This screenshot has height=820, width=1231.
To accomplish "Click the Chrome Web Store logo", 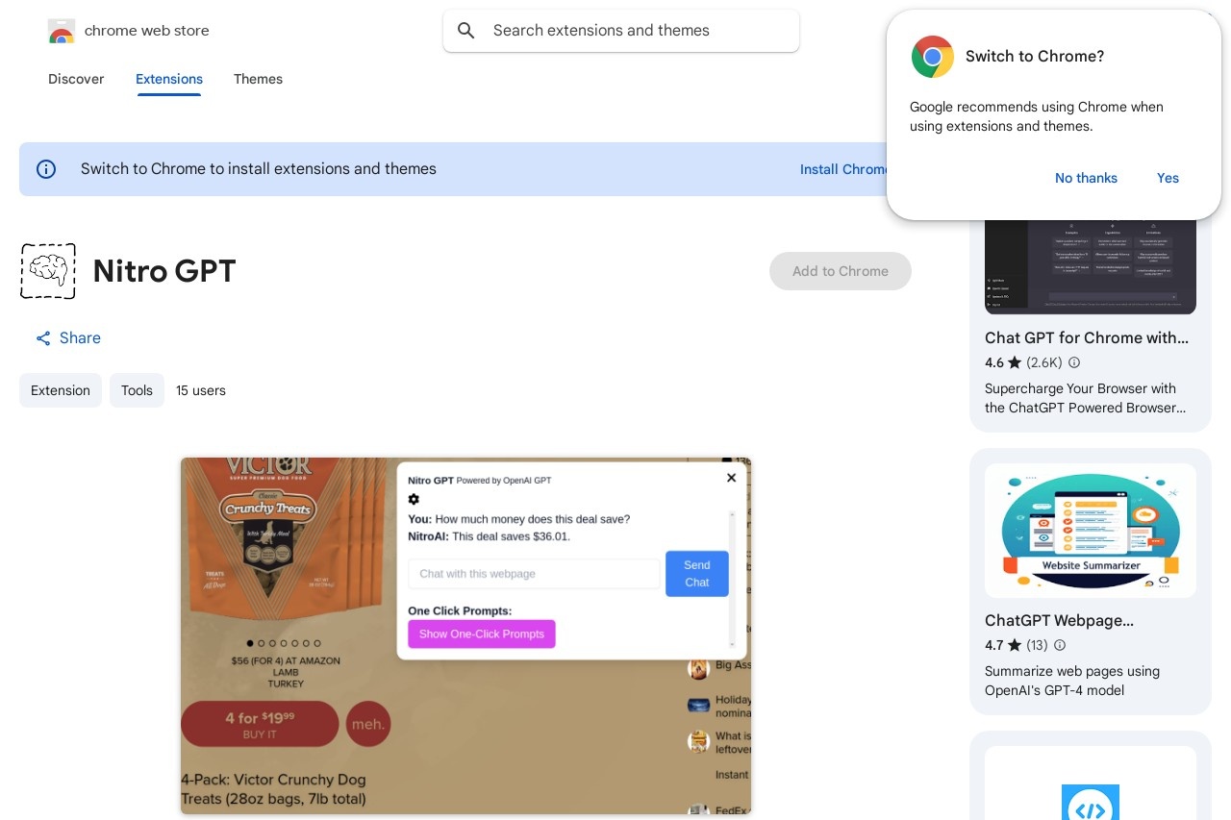I will (61, 31).
